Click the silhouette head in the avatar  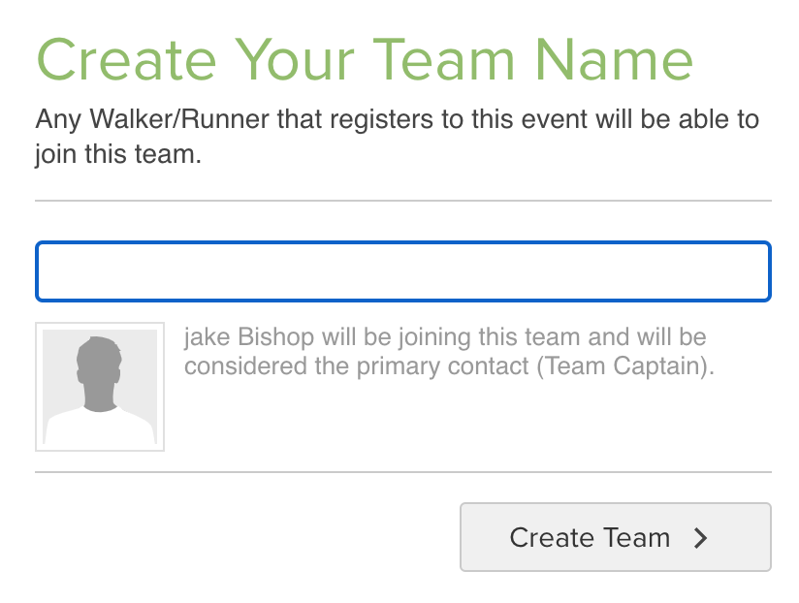click(x=98, y=359)
